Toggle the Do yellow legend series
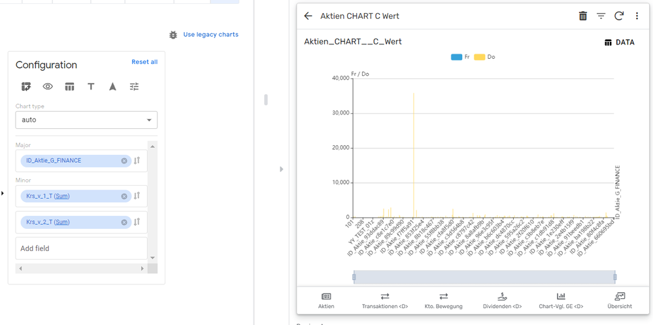 tap(485, 57)
